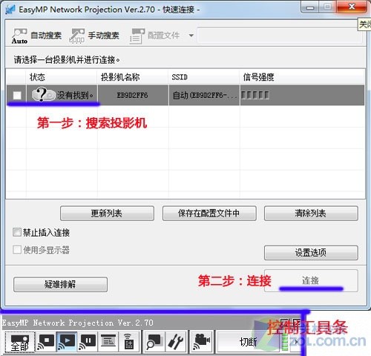Click the EasyMP app icon in title bar
Screen dimensions: 371x356
[x=10, y=10]
